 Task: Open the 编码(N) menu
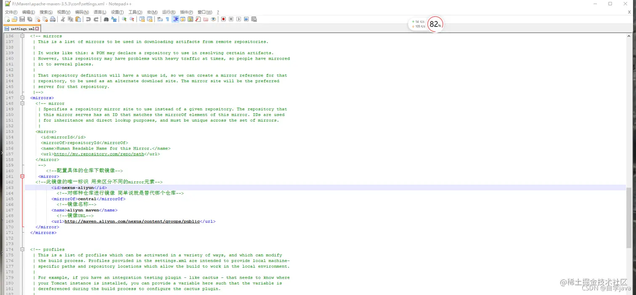pyautogui.click(x=82, y=12)
